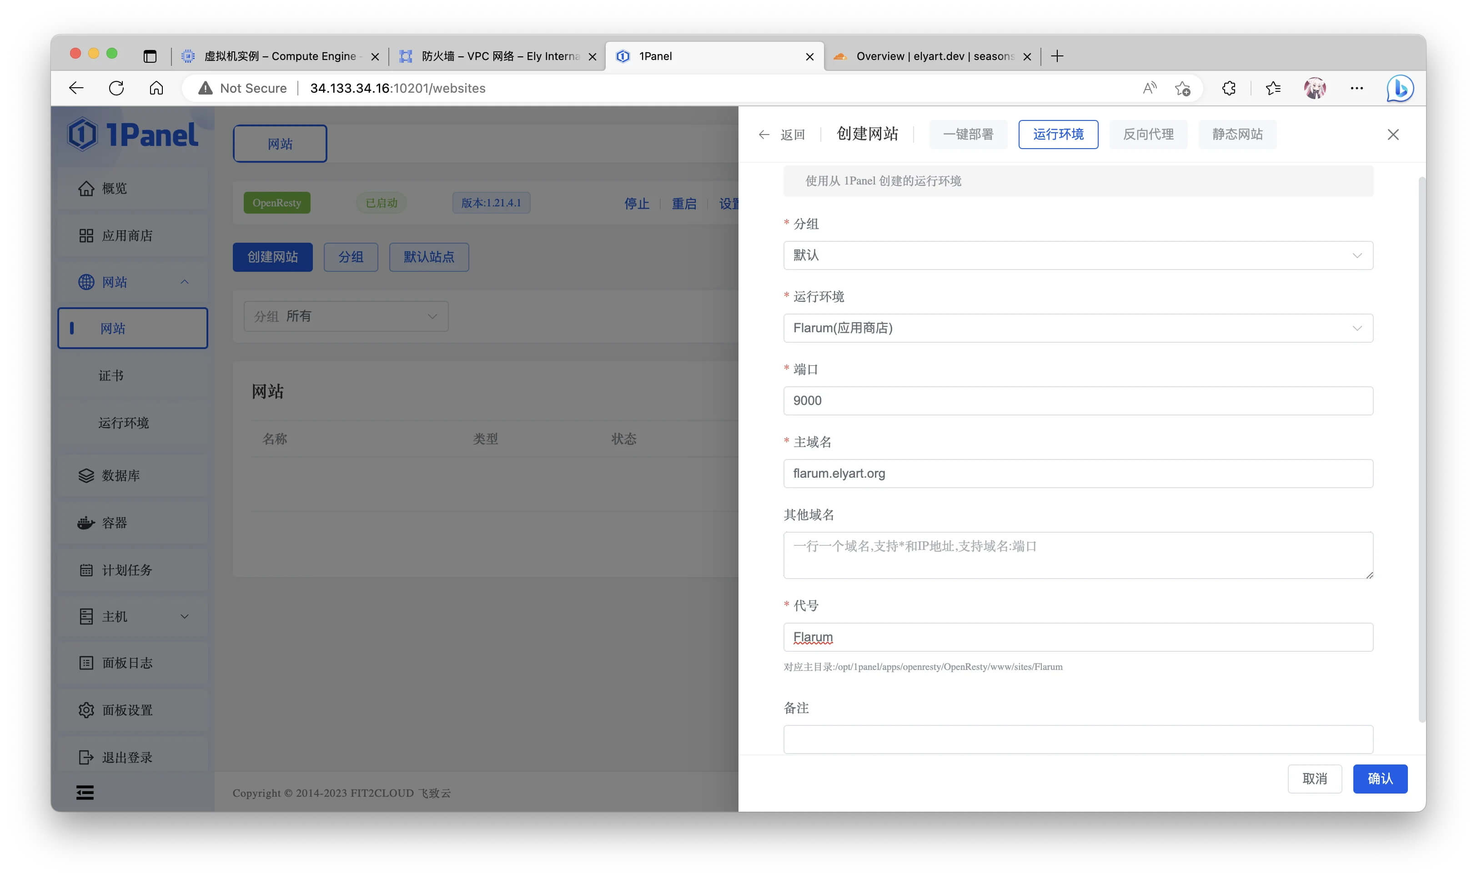Switch to the Overview elyart.dev tab

pyautogui.click(x=933, y=56)
